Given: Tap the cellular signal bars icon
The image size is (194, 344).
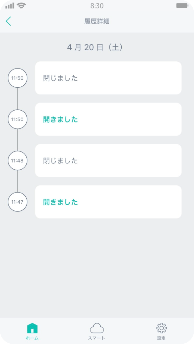Looking at the screenshot, I should 10,6.
